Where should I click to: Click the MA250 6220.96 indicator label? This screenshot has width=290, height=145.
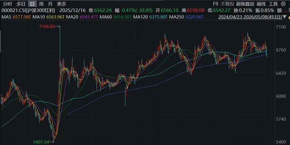187,17
